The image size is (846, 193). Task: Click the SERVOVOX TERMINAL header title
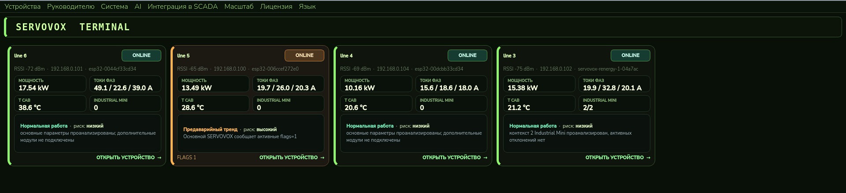(x=73, y=27)
